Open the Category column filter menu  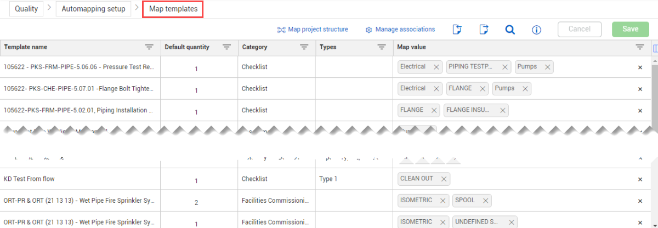click(x=304, y=48)
